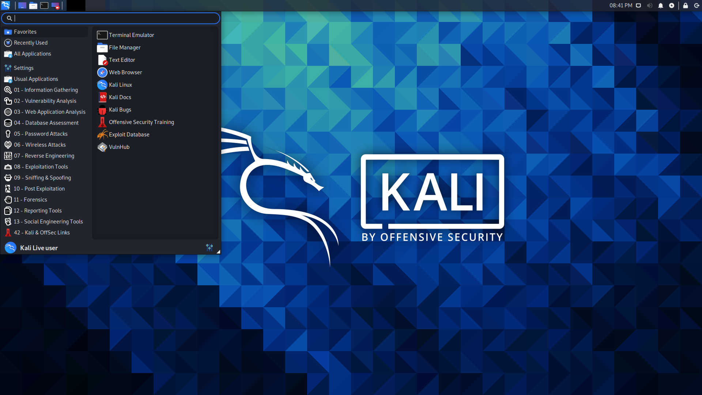The height and width of the screenshot is (395, 702).
Task: Expand 08 - Exploitation Tools submenu
Action: pos(41,166)
